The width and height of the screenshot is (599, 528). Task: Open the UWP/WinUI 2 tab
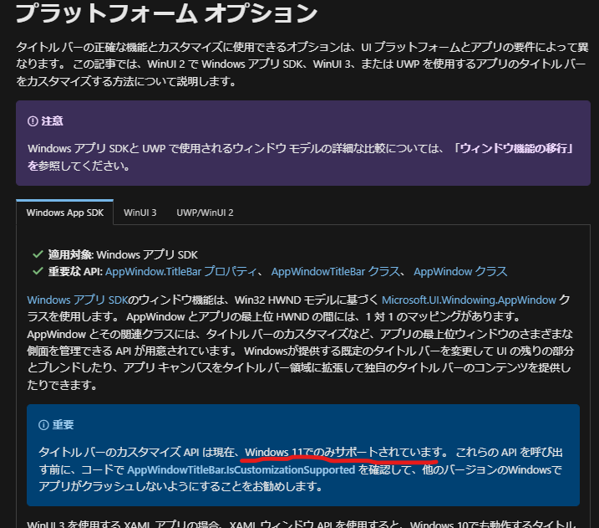205,213
